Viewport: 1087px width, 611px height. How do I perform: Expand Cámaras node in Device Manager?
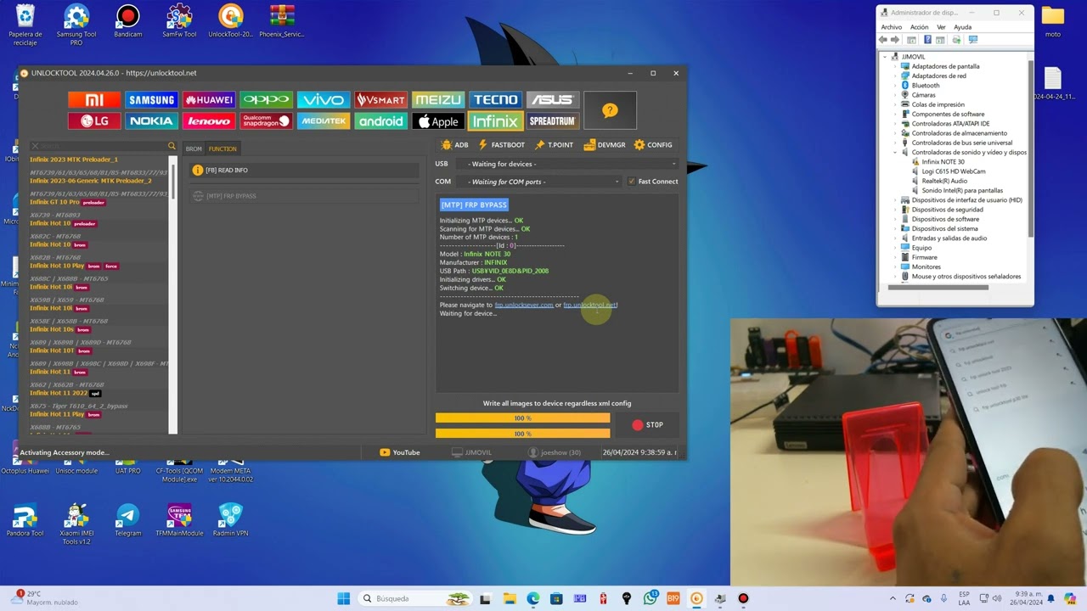(x=895, y=95)
